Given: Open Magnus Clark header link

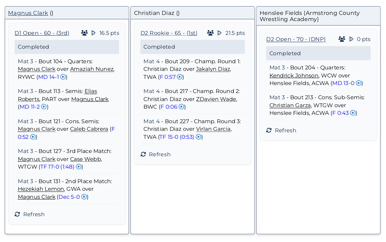Looking at the screenshot, I should (x=28, y=13).
